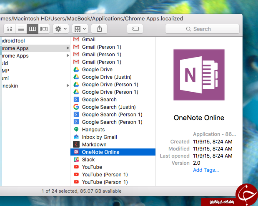Click the Last opened date value
The image size is (258, 206).
click(213, 156)
